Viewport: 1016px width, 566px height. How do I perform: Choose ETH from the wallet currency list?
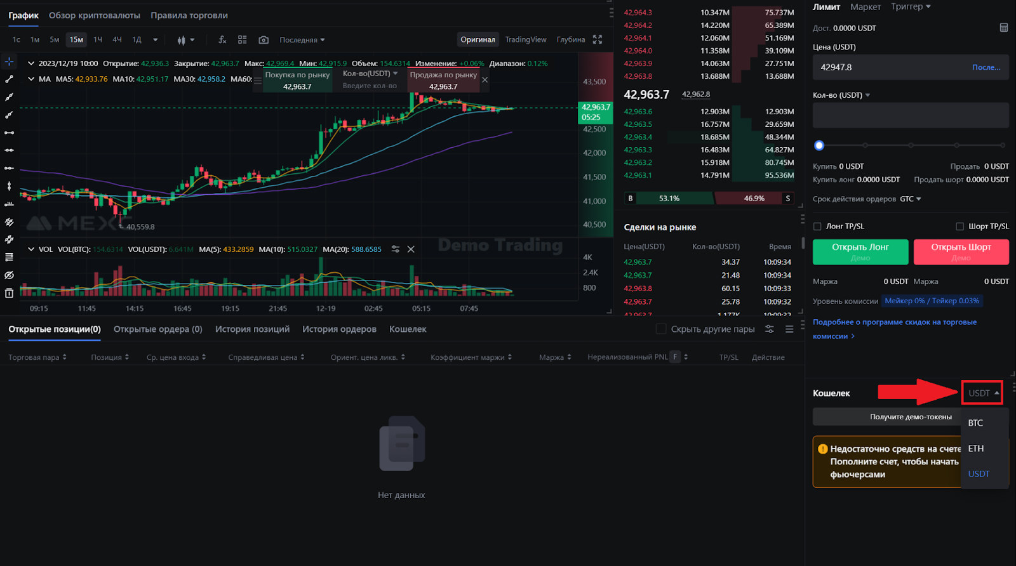[976, 448]
